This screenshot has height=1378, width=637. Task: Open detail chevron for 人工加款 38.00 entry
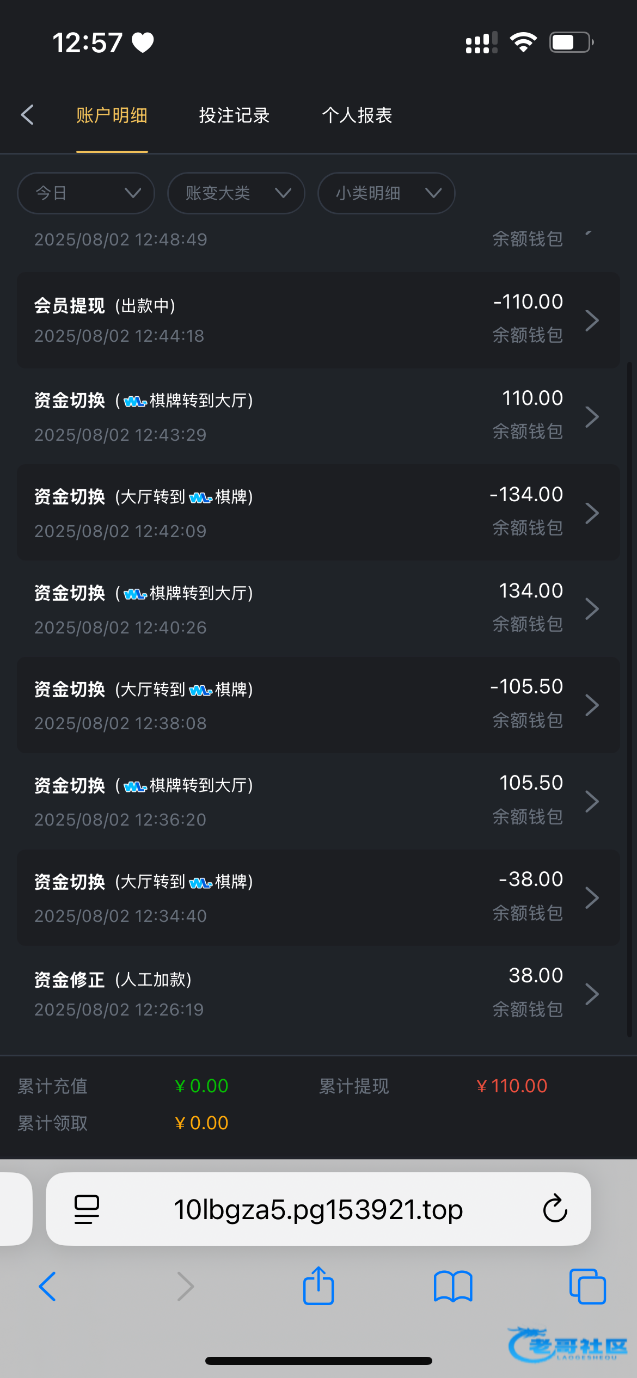click(592, 994)
